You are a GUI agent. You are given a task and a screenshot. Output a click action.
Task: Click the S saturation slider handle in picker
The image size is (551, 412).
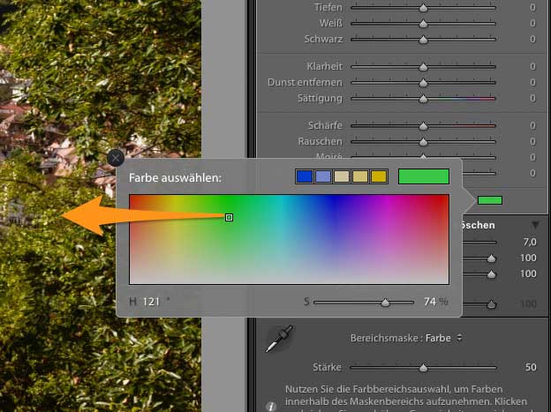[386, 303]
